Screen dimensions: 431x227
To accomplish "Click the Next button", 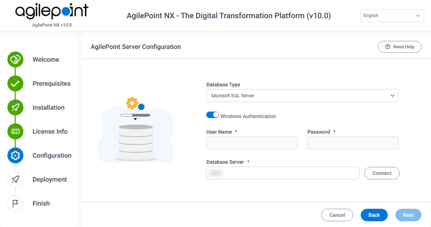I will point(408,215).
